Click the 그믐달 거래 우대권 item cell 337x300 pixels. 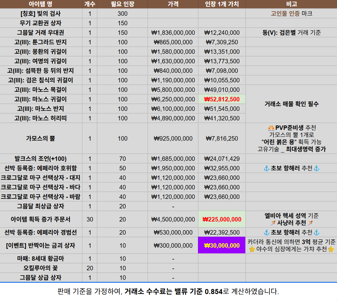[x=41, y=33]
